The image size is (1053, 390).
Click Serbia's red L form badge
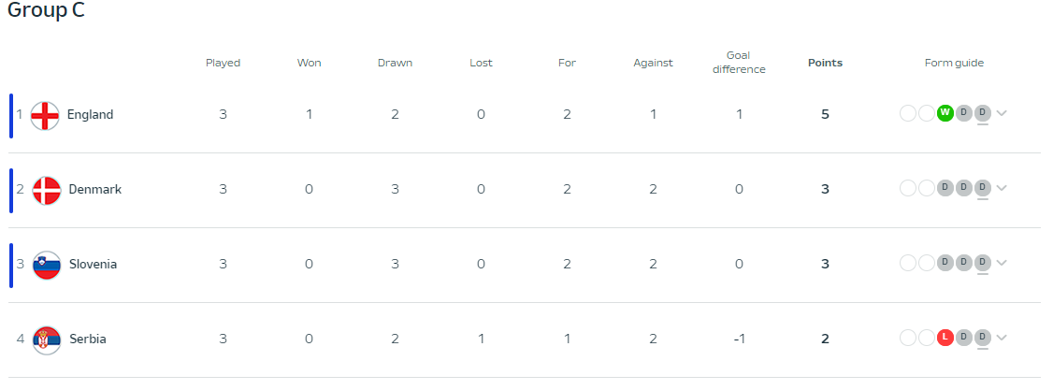(945, 337)
